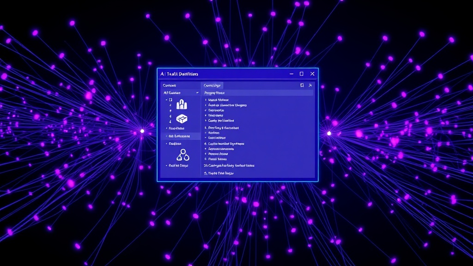Click the city towers icon in left panel
473x266 pixels.
[x=182, y=104]
